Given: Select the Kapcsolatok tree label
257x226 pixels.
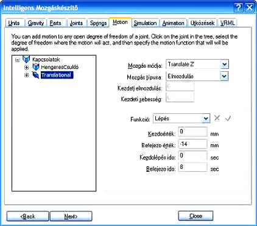Looking at the screenshot, I should [46, 60].
